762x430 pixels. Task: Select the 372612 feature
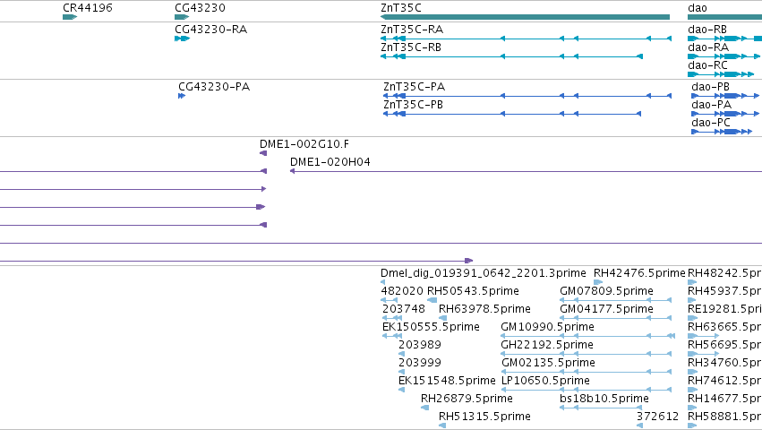click(x=657, y=417)
